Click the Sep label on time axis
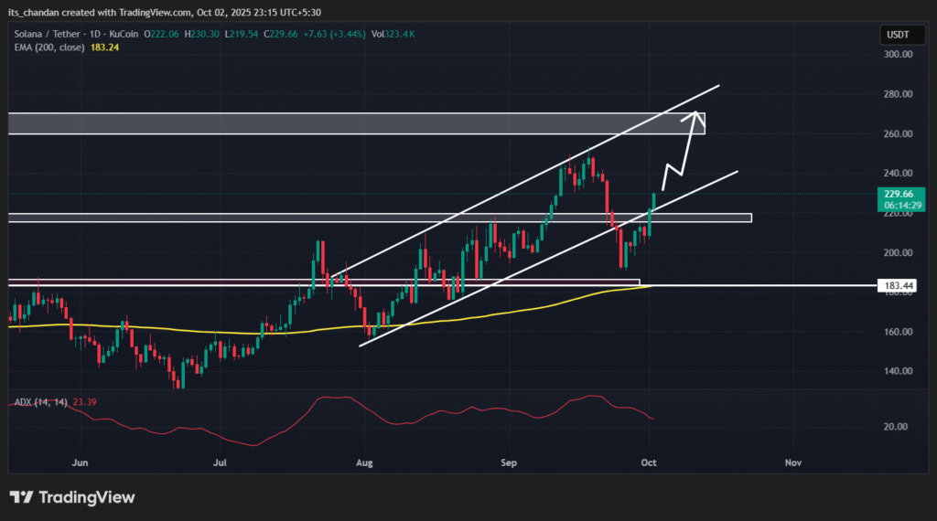This screenshot has width=937, height=521. click(x=508, y=463)
